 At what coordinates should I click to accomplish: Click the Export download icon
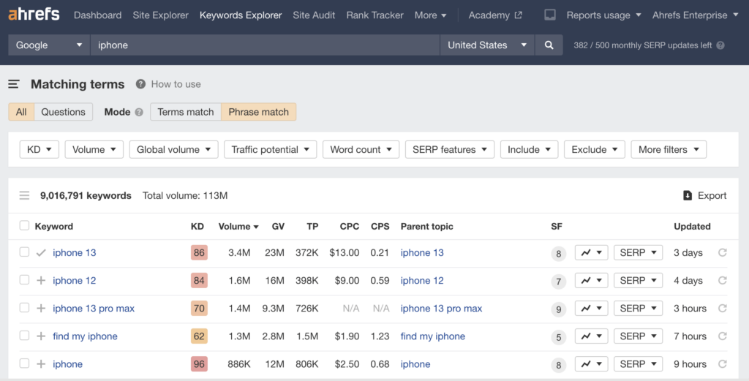(x=688, y=195)
